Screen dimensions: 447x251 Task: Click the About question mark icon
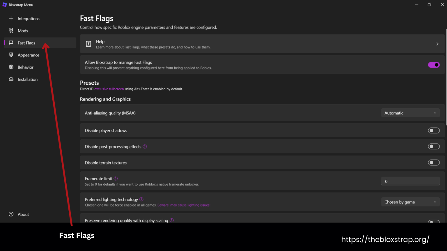pos(11,214)
